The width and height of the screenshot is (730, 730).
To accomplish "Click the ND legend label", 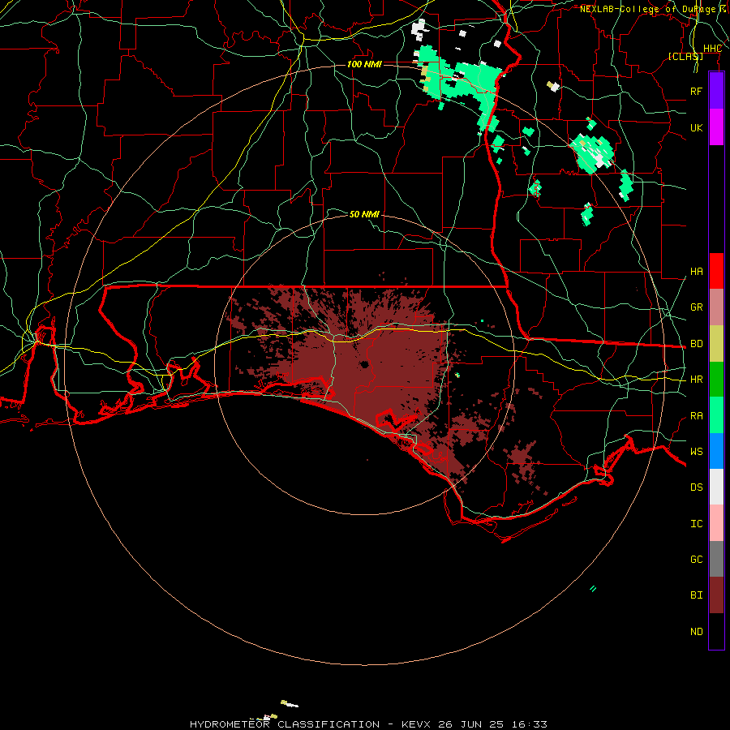I will coord(697,632).
